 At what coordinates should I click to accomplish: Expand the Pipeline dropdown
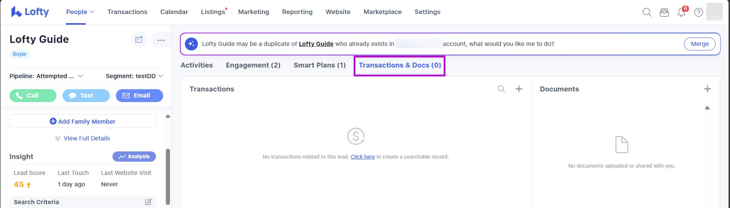coord(80,76)
